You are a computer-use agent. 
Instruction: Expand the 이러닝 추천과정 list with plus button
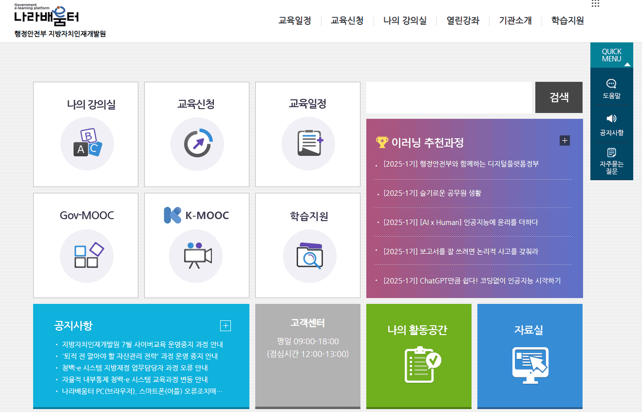coord(565,140)
